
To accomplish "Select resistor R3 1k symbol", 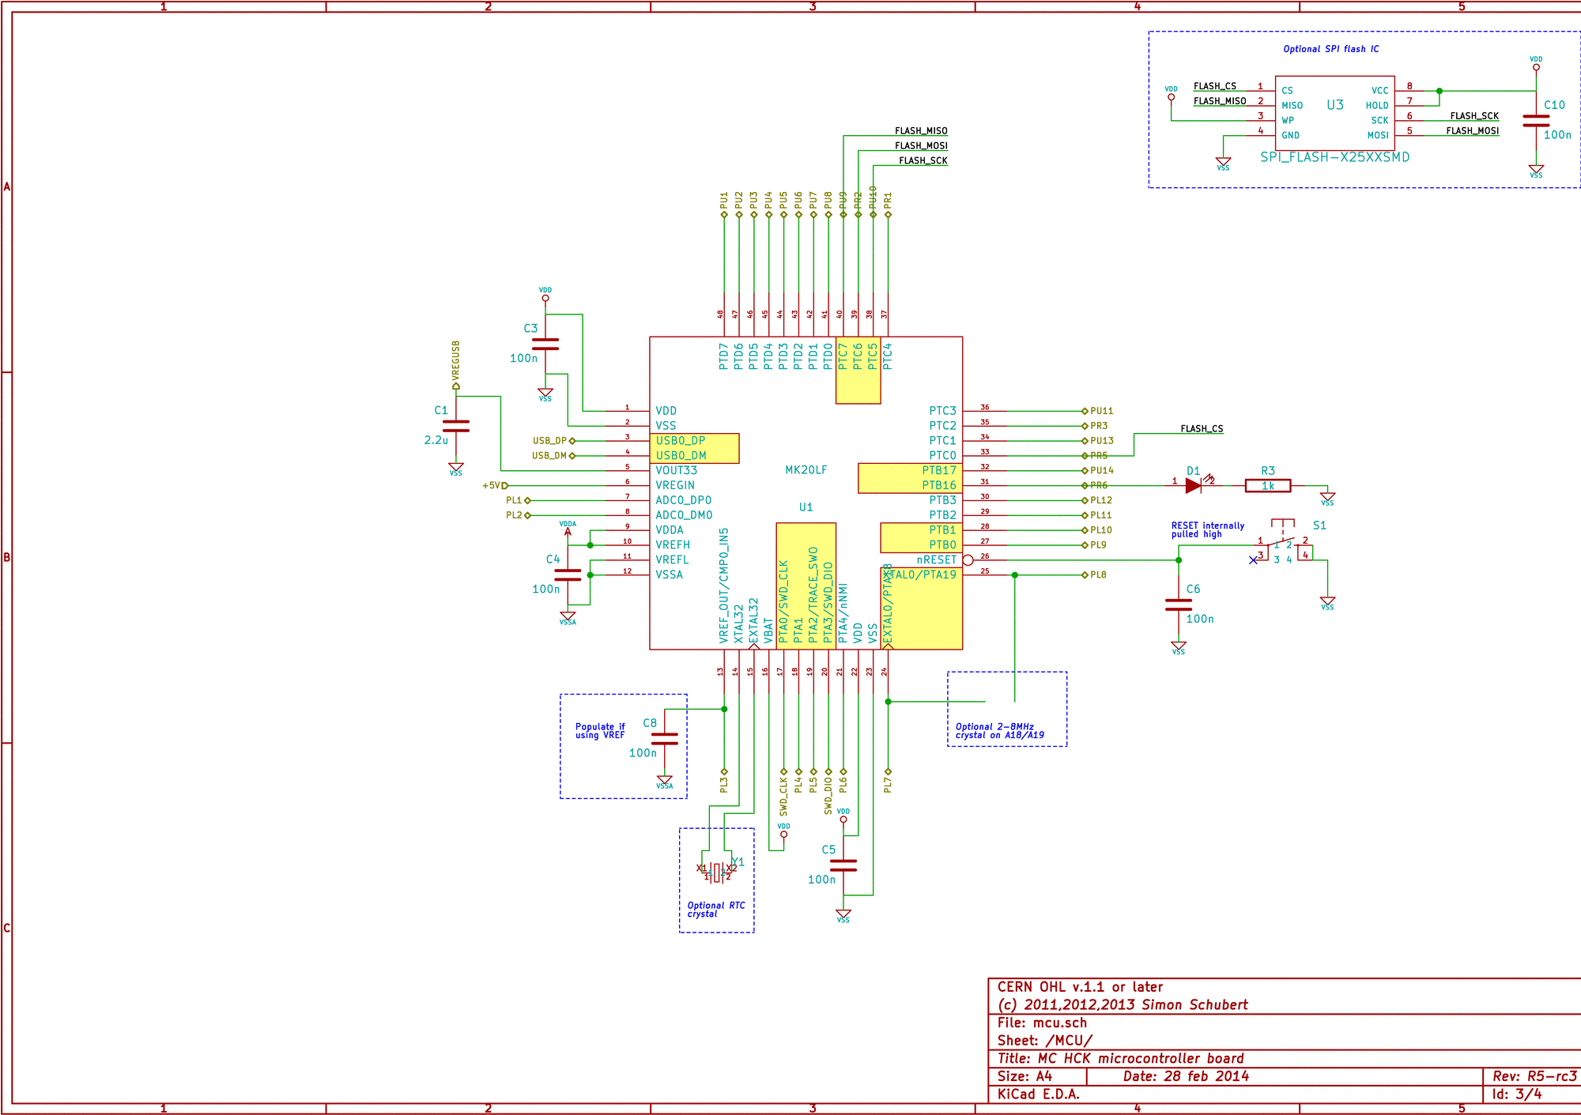I will (1267, 486).
